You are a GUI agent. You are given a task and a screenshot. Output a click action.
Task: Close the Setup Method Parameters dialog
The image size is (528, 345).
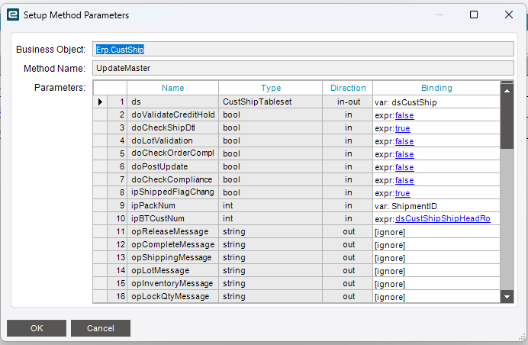click(509, 15)
